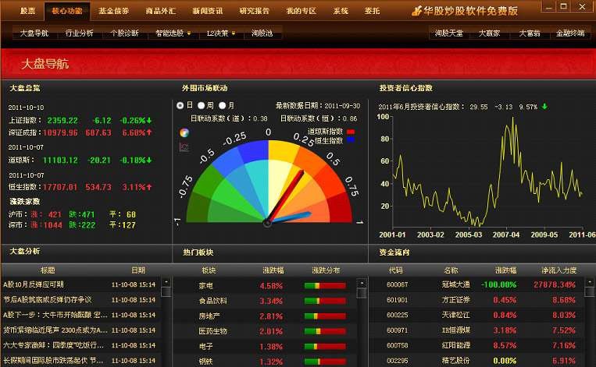The width and height of the screenshot is (596, 367).
Task: Select stock code 600971 row
Action: click(x=476, y=330)
